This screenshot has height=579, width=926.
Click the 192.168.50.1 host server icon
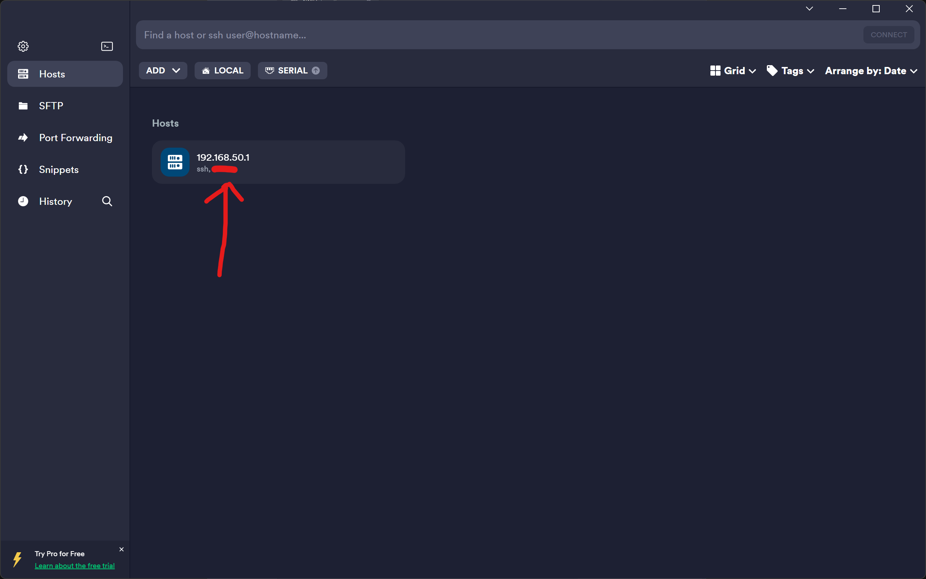(175, 162)
